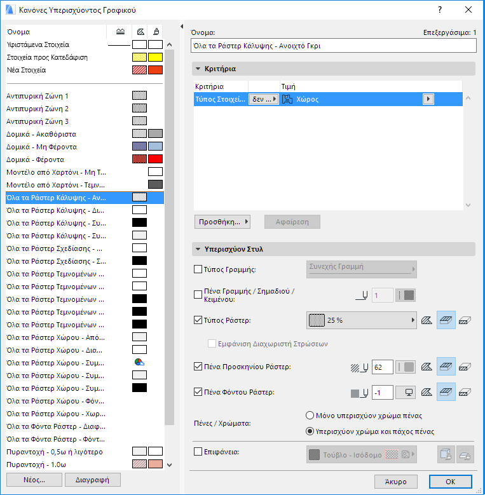Confirm with the OK button
Viewport: 485px width, 495px height.
pyautogui.click(x=450, y=482)
